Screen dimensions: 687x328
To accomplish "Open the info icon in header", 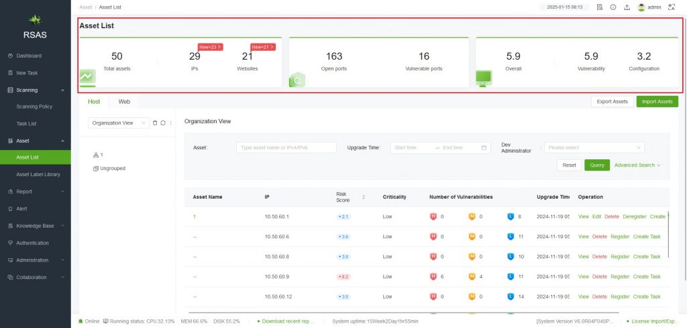I will (x=613, y=7).
